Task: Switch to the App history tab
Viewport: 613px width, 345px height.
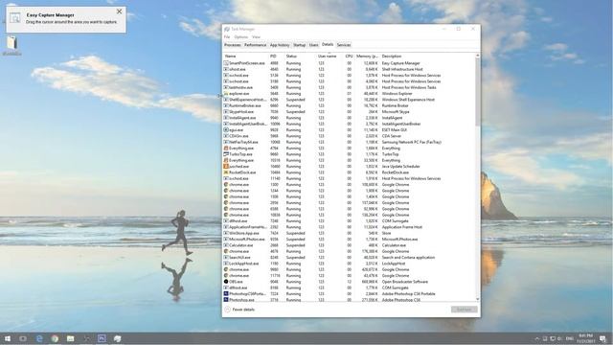Action: pyautogui.click(x=280, y=45)
